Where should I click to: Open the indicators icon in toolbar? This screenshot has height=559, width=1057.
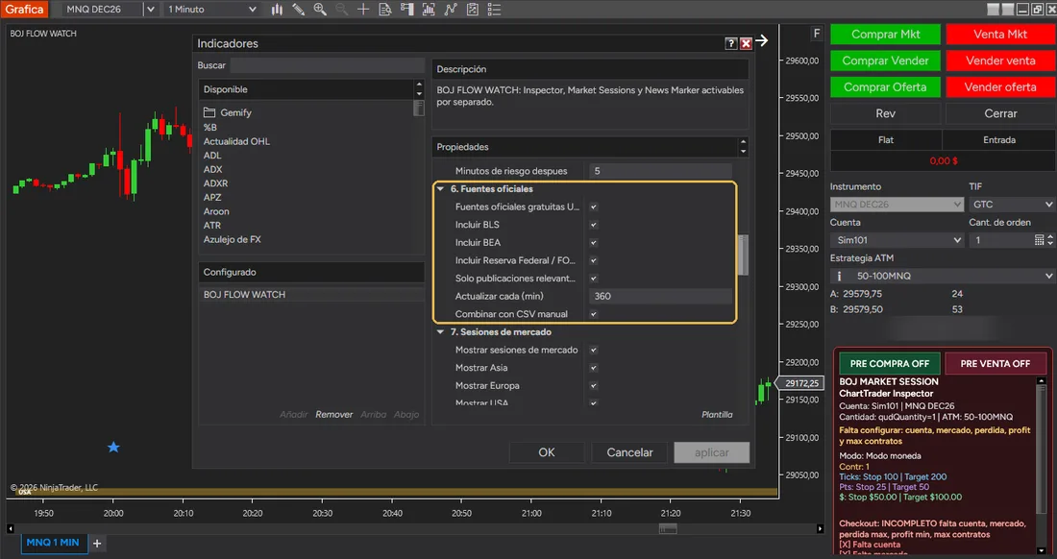[x=429, y=10]
